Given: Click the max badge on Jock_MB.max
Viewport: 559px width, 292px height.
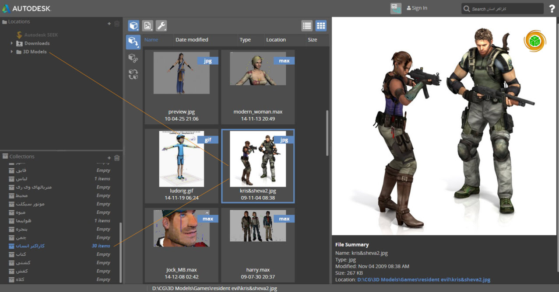Looking at the screenshot, I should [208, 219].
